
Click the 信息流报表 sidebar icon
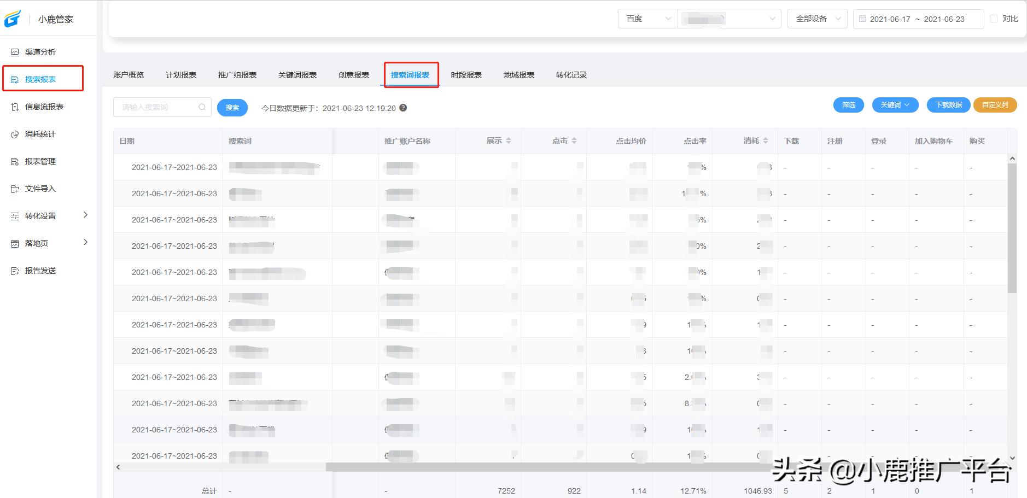coord(15,107)
